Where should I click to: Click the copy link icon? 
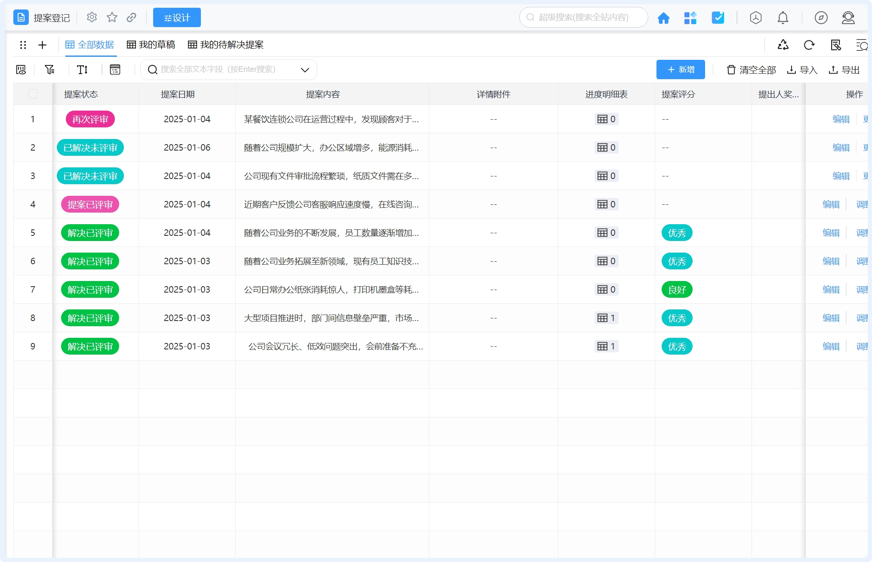click(132, 17)
